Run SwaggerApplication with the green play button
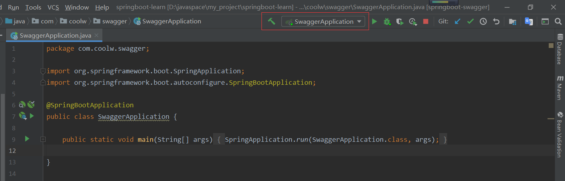Image resolution: width=565 pixels, height=181 pixels. (x=374, y=22)
